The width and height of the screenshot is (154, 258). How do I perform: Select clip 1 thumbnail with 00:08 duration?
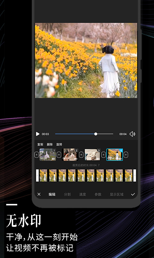[47, 155]
